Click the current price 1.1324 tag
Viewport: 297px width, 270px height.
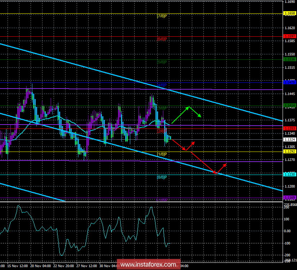point(290,139)
